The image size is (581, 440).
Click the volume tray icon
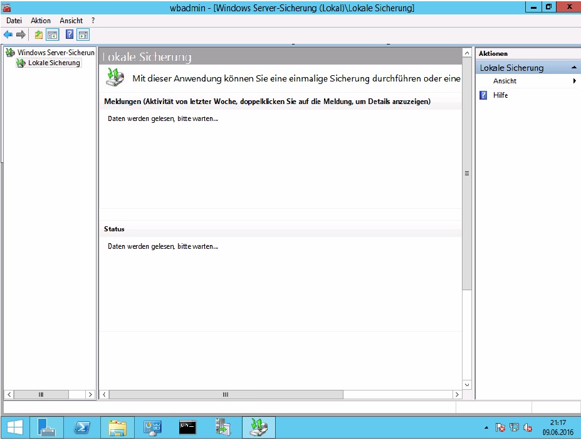528,427
